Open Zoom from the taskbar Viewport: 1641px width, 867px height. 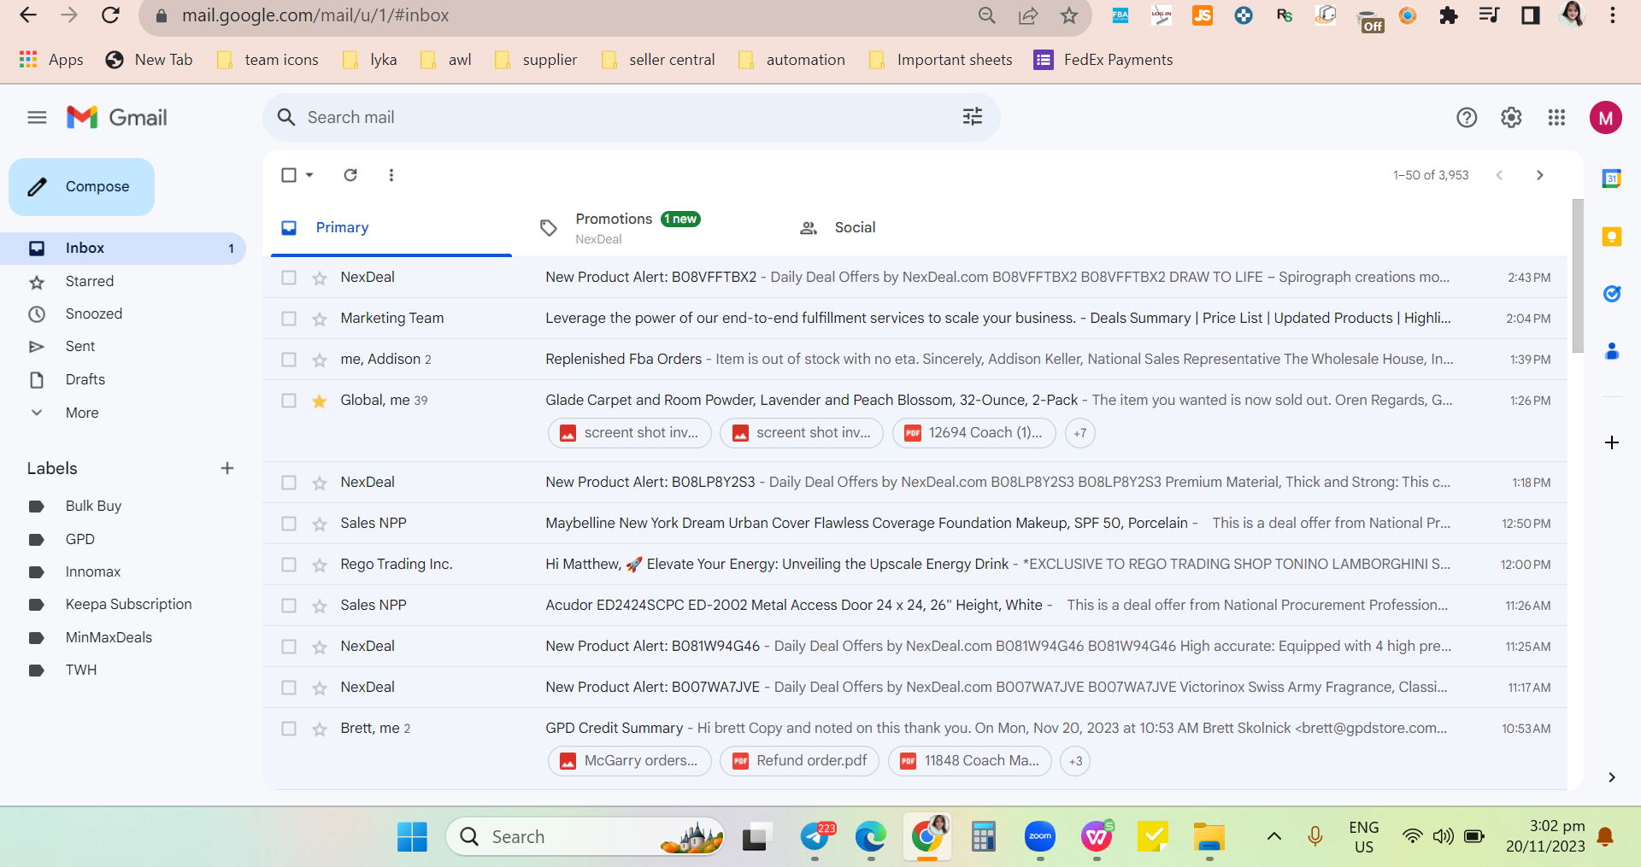[x=1040, y=836]
